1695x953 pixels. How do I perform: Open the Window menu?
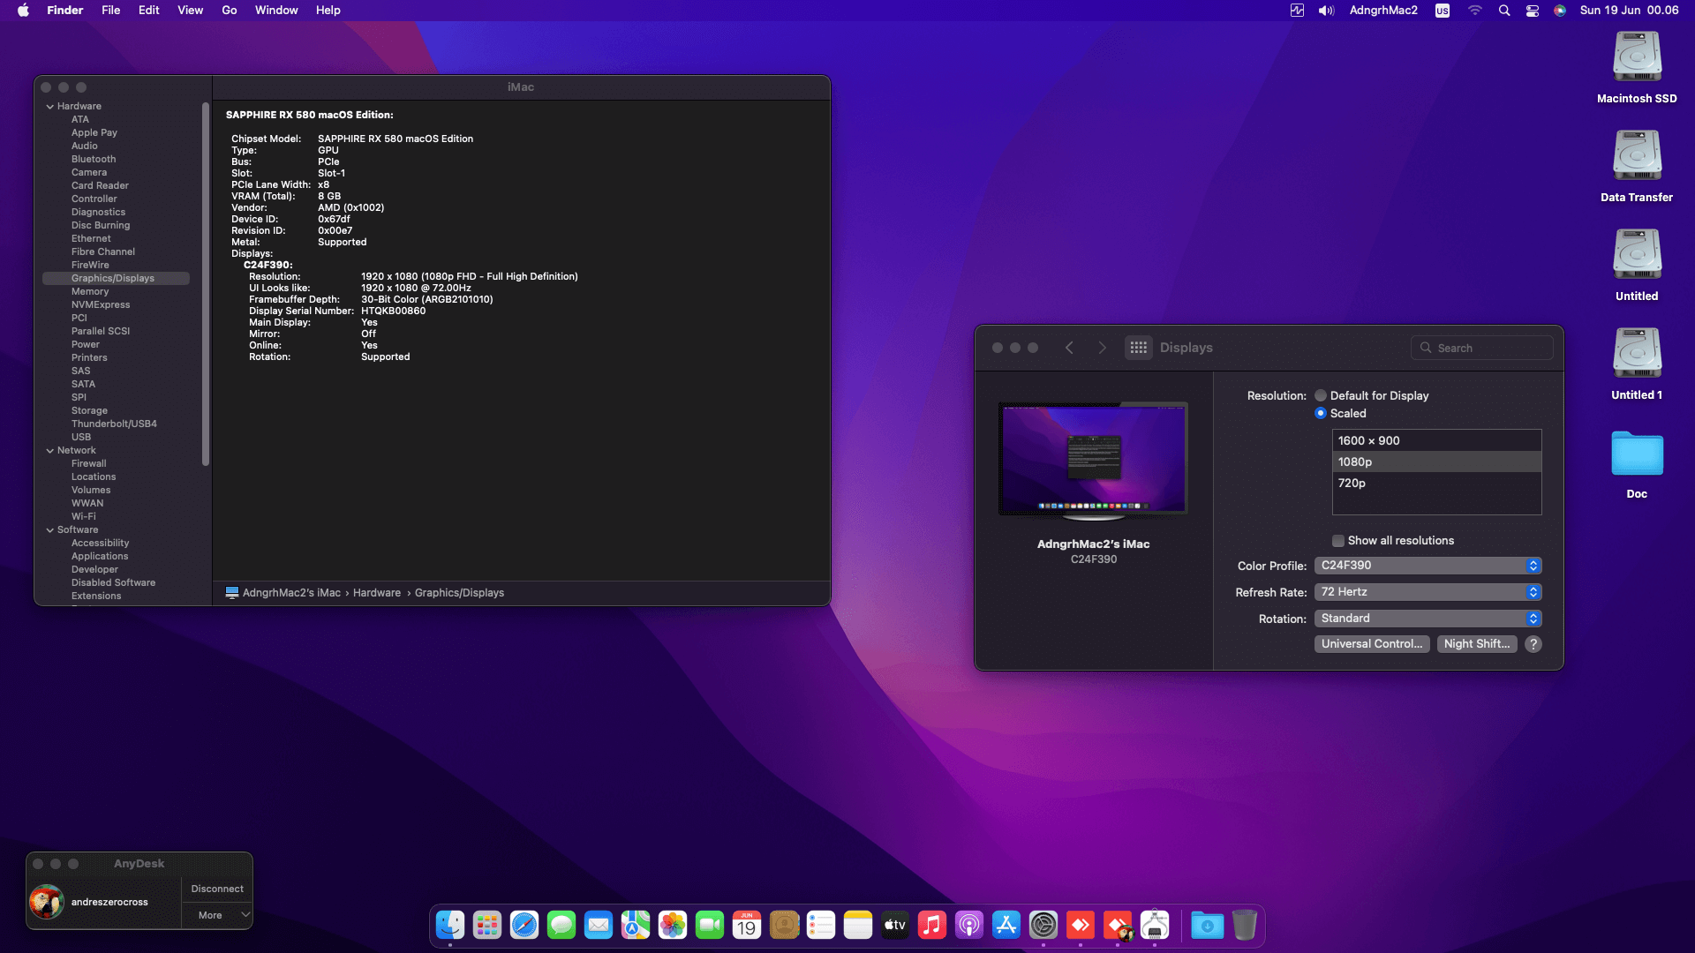click(x=276, y=11)
